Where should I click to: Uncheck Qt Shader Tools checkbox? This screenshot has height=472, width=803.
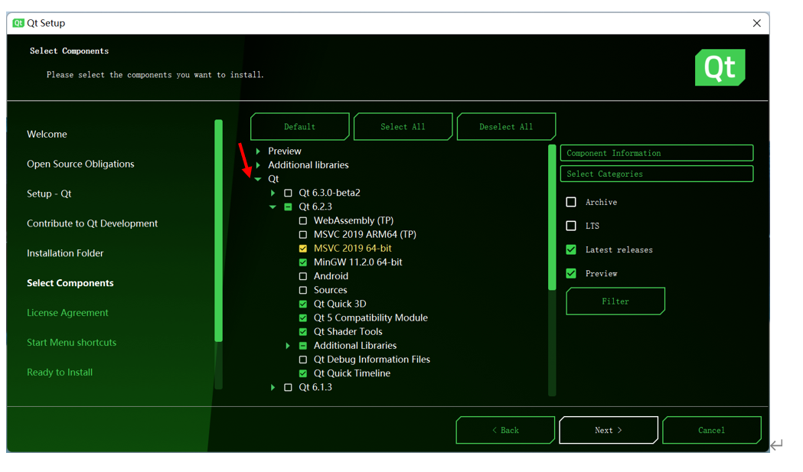[302, 332]
